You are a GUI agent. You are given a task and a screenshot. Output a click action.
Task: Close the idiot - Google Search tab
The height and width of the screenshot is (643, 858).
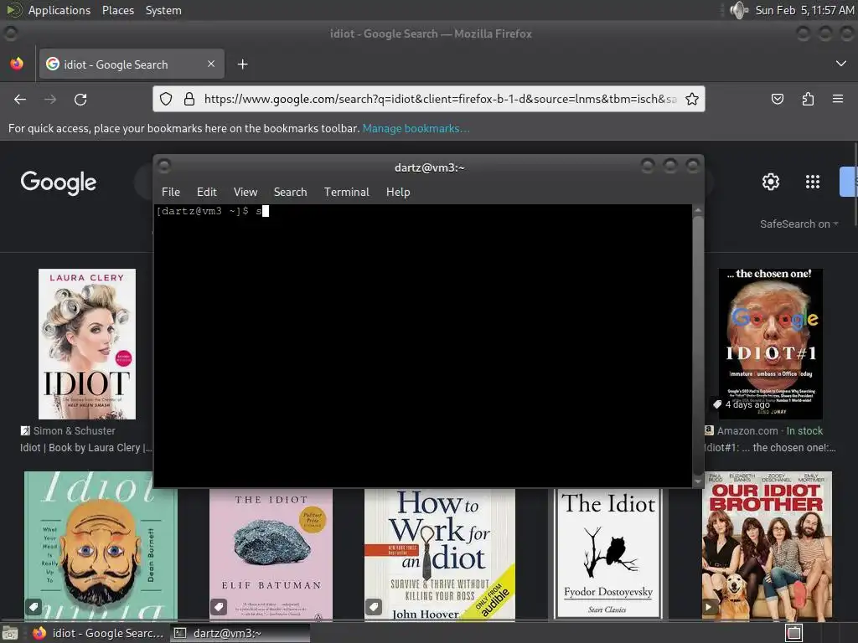[x=211, y=64]
